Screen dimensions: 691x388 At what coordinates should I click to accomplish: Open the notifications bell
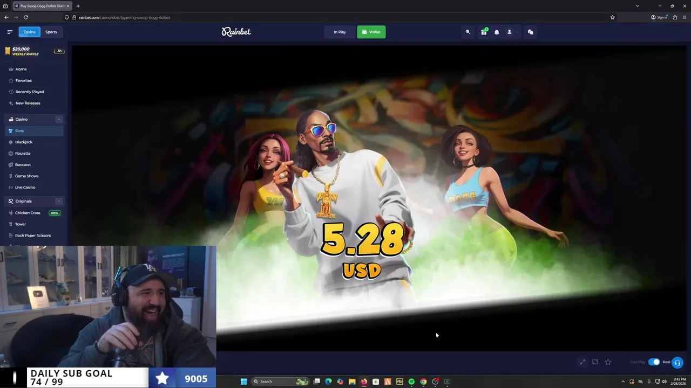[497, 32]
